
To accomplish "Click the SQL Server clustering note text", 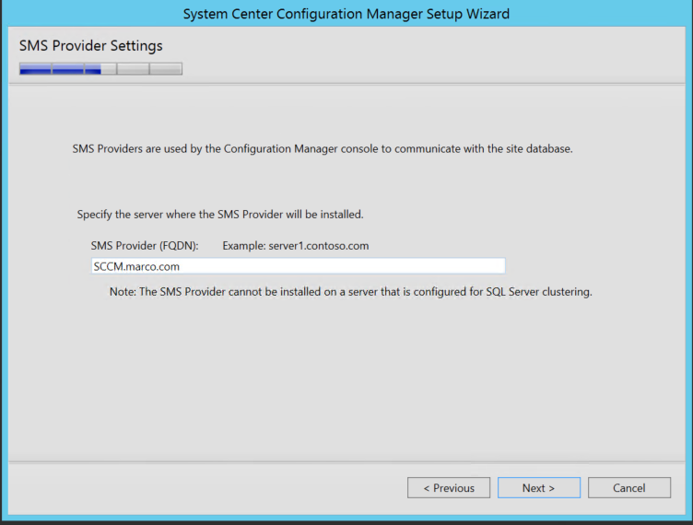I will (350, 292).
